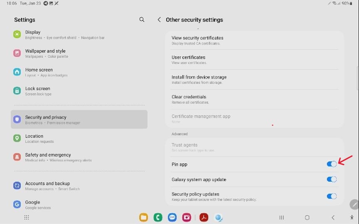359x224 pixels.
Task: Launch the yellow My Files app
Action: pyautogui.click(x=143, y=217)
